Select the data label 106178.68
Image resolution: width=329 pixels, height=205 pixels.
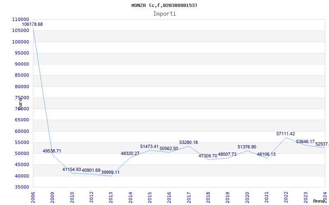point(32,24)
